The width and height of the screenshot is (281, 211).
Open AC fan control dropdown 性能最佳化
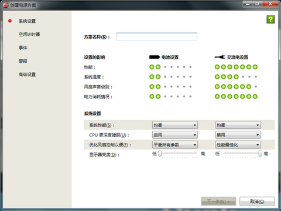(x=238, y=145)
